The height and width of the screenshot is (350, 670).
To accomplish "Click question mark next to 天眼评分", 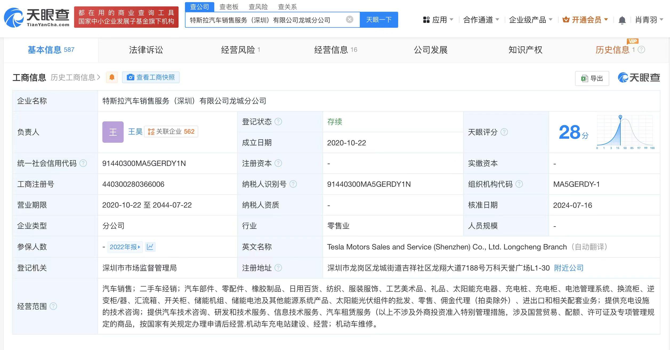I will coord(504,132).
